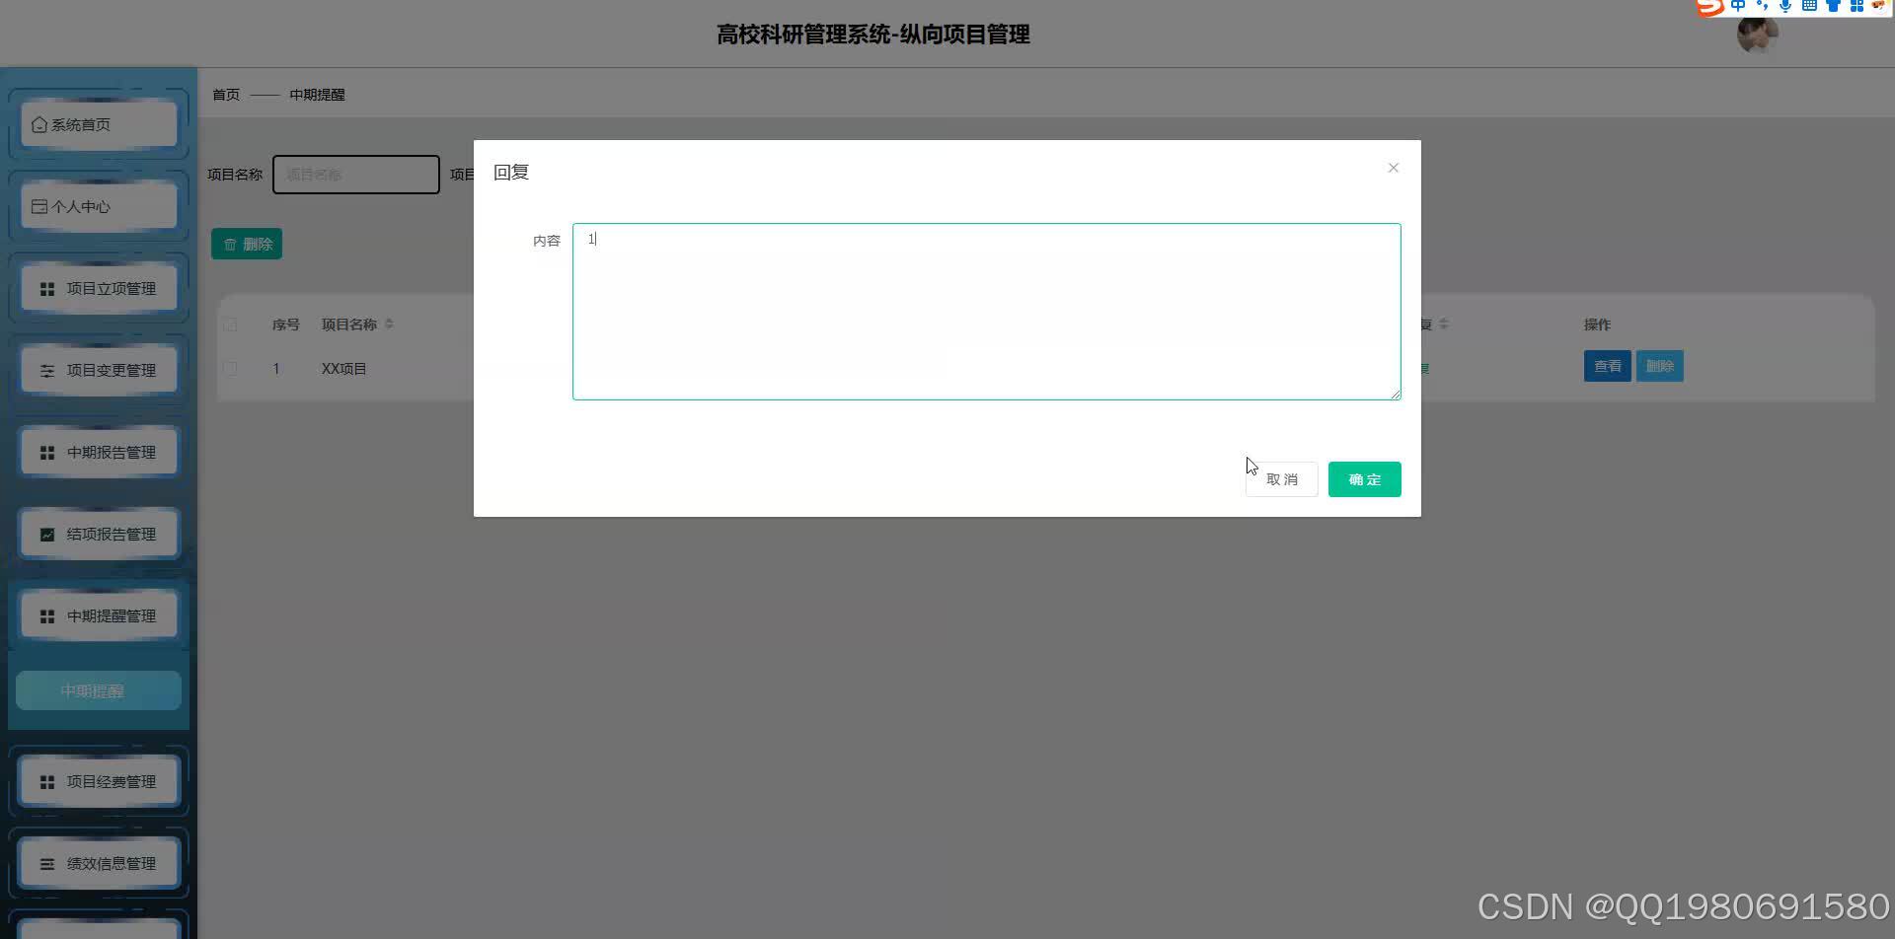Click the 结项报告管理 report icon

(46, 534)
